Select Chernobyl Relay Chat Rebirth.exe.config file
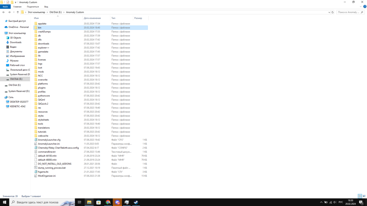 (91, 148)
